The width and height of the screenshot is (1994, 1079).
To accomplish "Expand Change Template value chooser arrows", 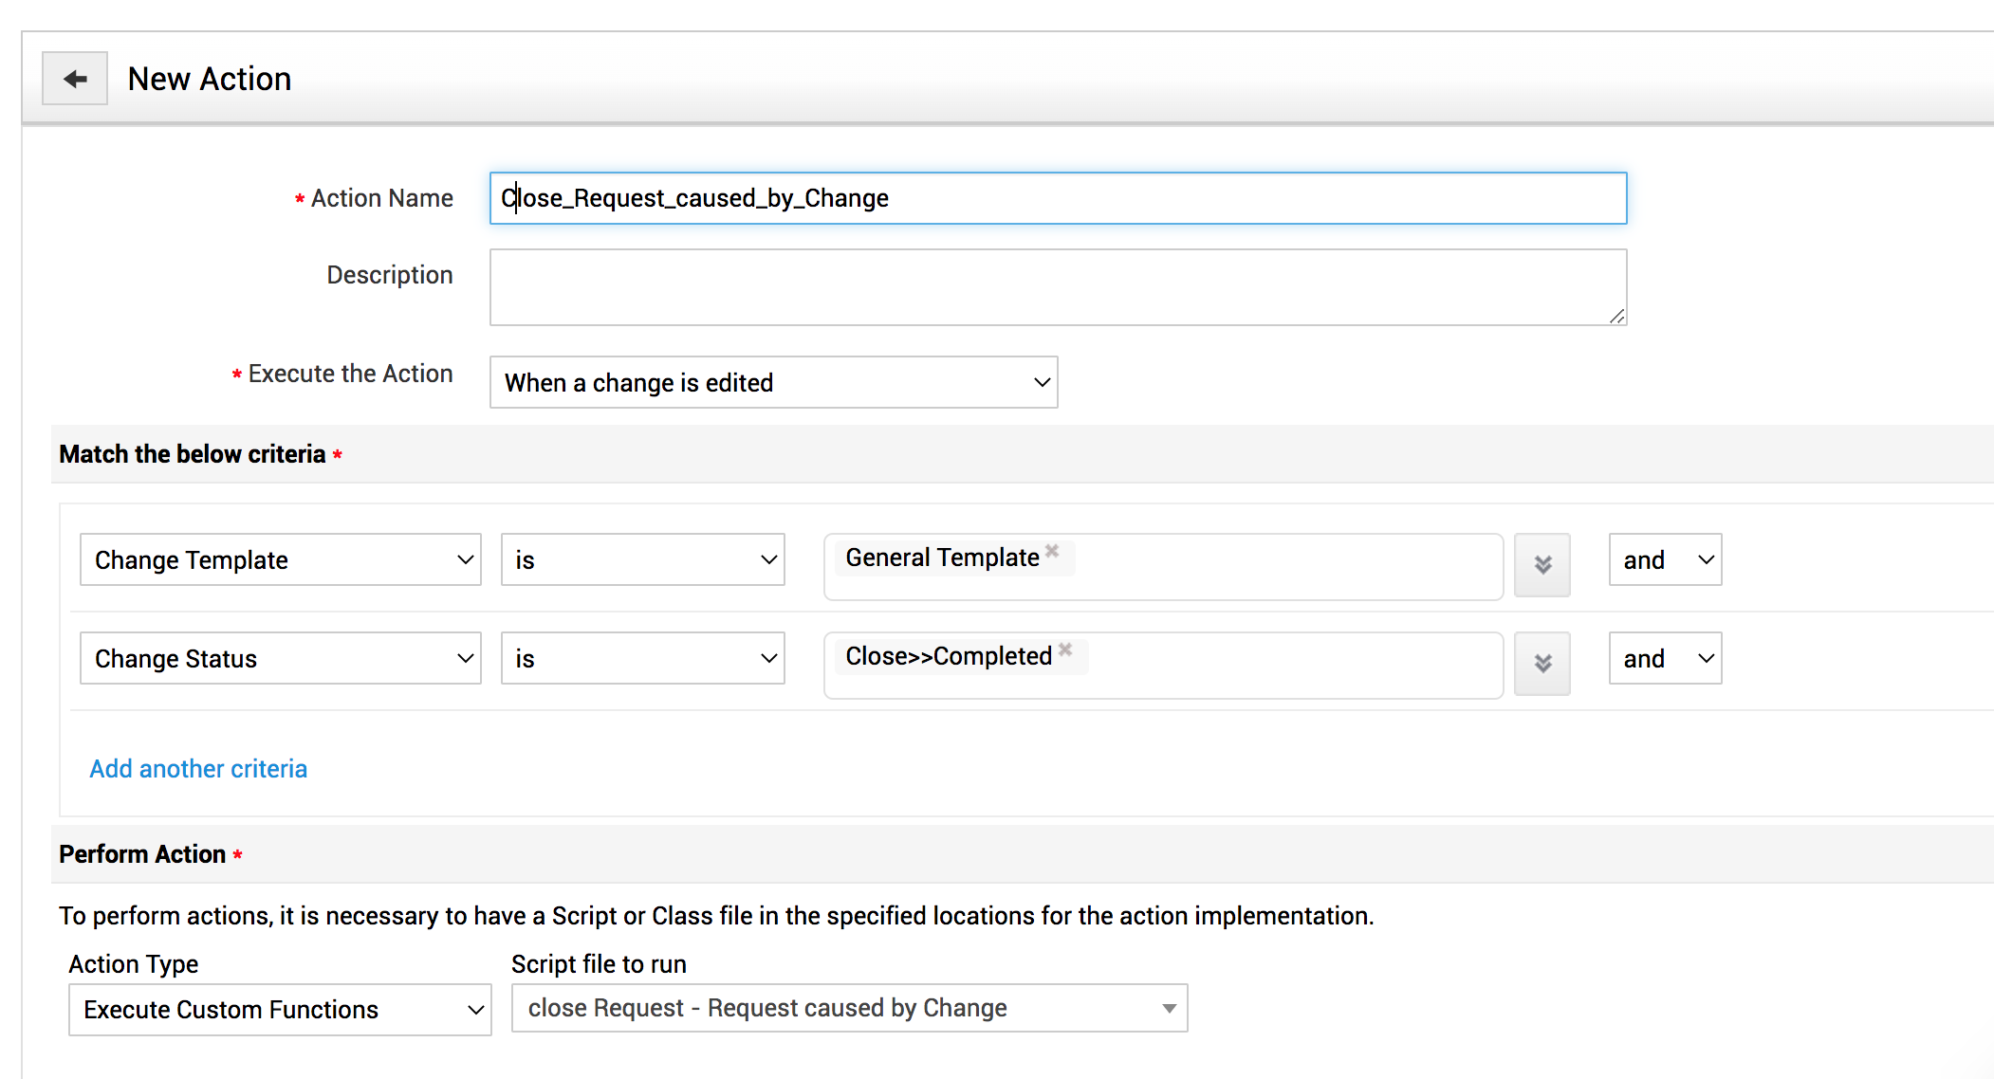I will coord(1542,565).
